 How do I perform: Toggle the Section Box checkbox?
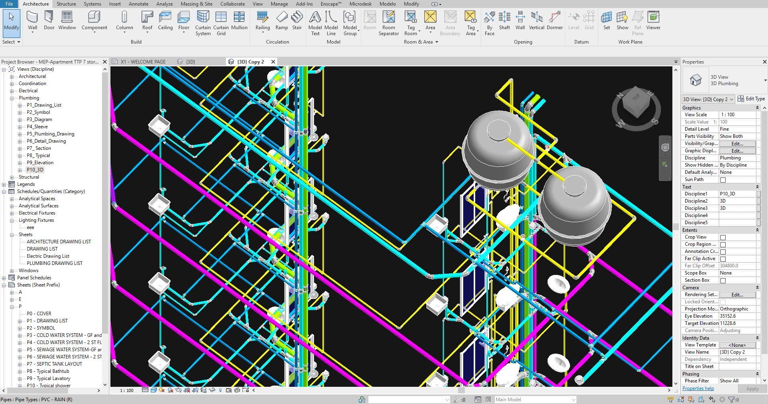(723, 281)
